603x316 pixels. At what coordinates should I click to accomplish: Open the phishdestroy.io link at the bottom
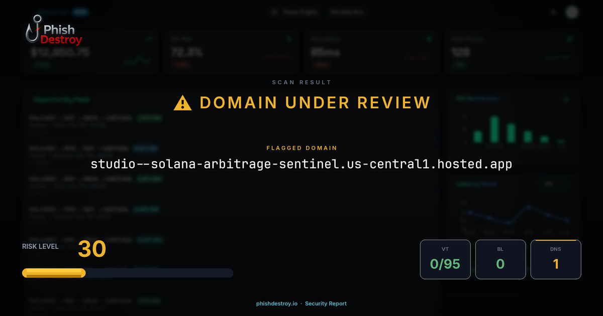276,303
